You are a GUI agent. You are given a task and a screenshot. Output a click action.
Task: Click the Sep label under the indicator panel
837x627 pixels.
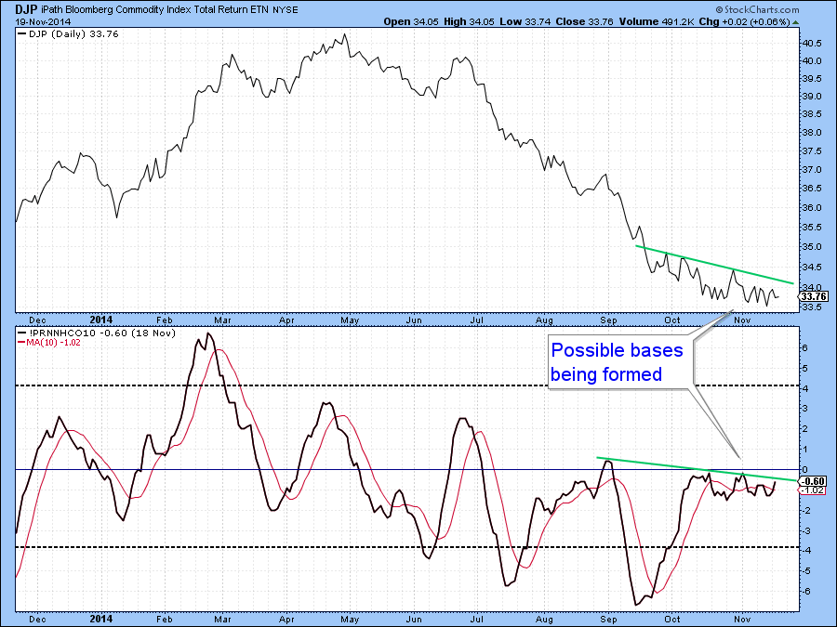coord(608,620)
